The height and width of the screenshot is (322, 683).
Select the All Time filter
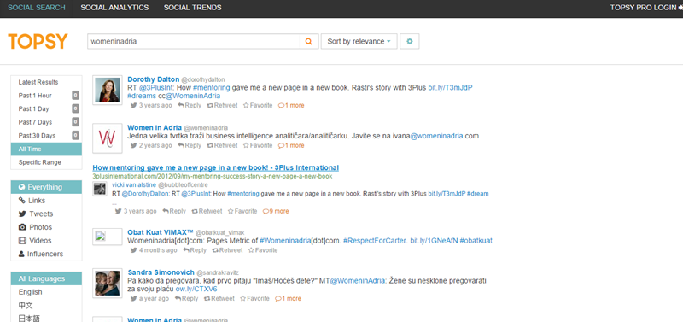46,149
